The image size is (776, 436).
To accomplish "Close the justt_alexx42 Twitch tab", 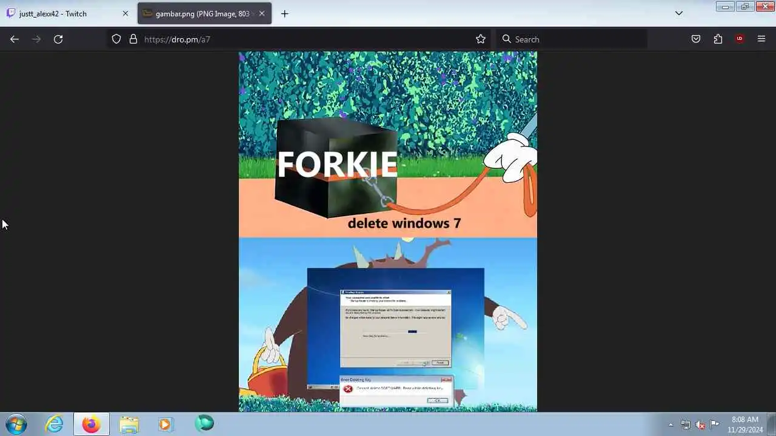I will click(125, 13).
